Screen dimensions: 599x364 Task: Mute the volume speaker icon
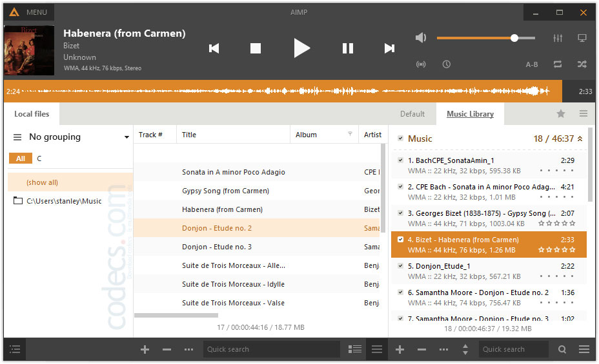click(x=421, y=37)
